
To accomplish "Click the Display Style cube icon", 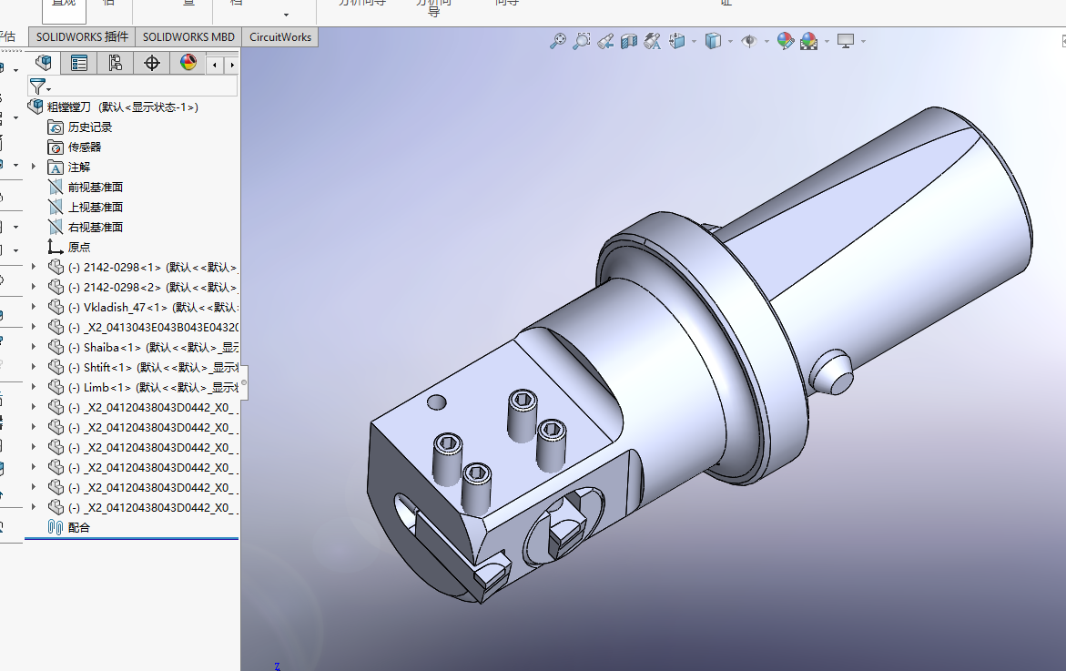I will coord(713,42).
